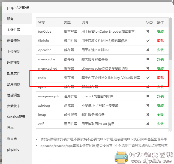This screenshot has width=174, height=164.
Task: Click the 操作 column header
Action: tap(160, 22)
